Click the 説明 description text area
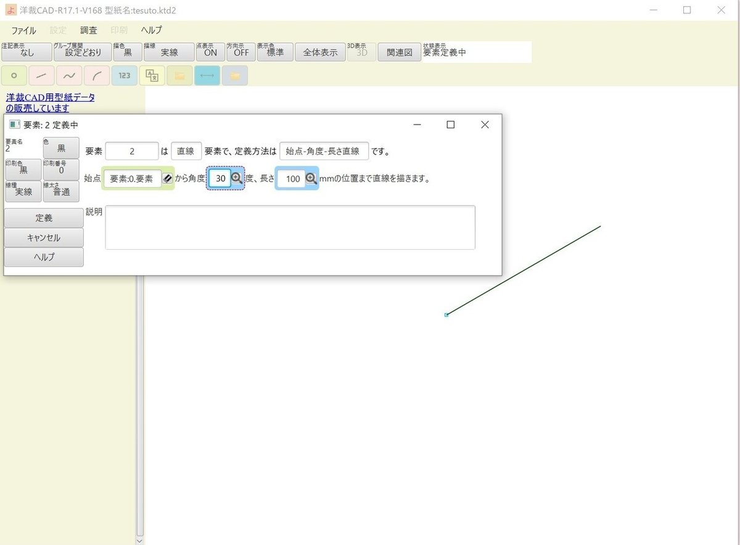 click(290, 227)
